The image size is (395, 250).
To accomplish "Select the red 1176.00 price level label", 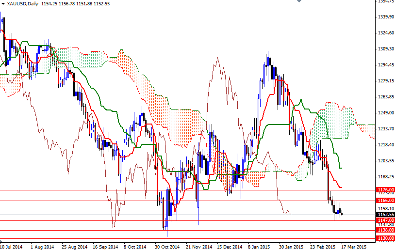I will point(385,190).
